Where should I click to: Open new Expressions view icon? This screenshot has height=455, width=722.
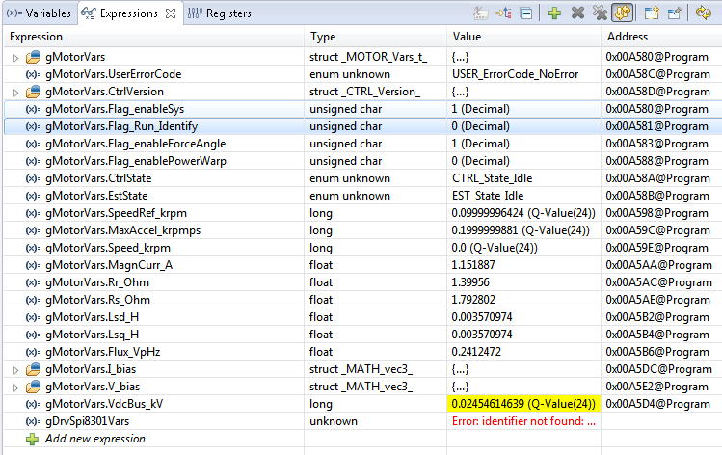click(651, 13)
